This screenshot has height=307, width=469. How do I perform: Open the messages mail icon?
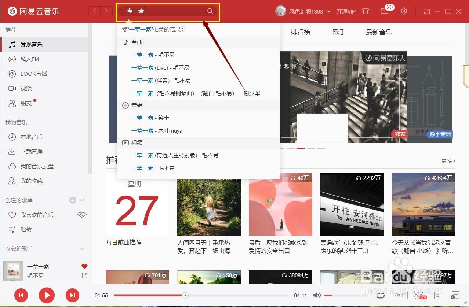point(384,11)
